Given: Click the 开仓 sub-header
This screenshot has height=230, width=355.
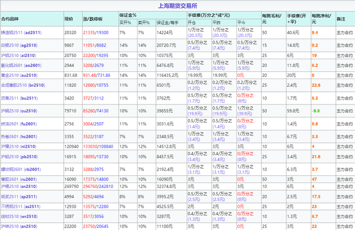Looking at the screenshot, I should tap(191, 23).
